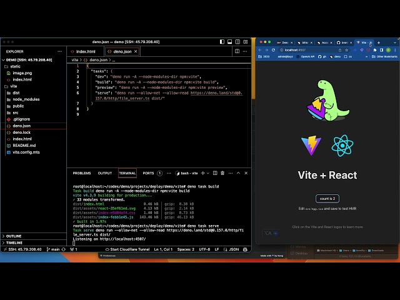Switch to the OUTPUT panel tab
Screen dimensions: 400x300
point(105,173)
